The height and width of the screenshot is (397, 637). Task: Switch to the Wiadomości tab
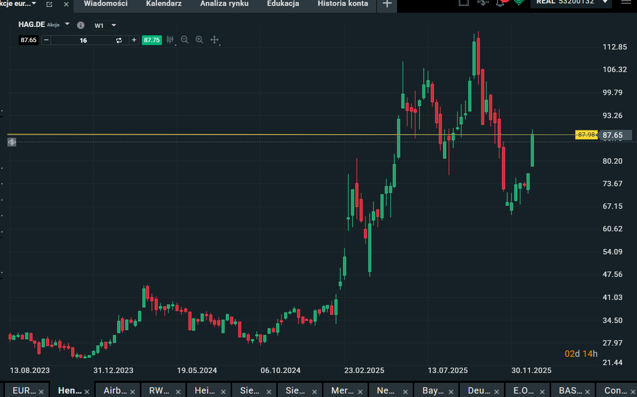point(106,4)
